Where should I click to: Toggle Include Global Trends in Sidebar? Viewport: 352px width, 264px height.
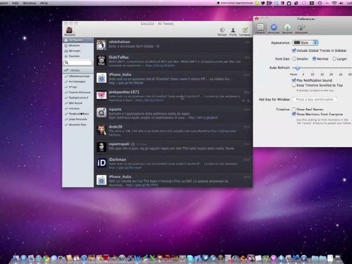pyautogui.click(x=294, y=50)
